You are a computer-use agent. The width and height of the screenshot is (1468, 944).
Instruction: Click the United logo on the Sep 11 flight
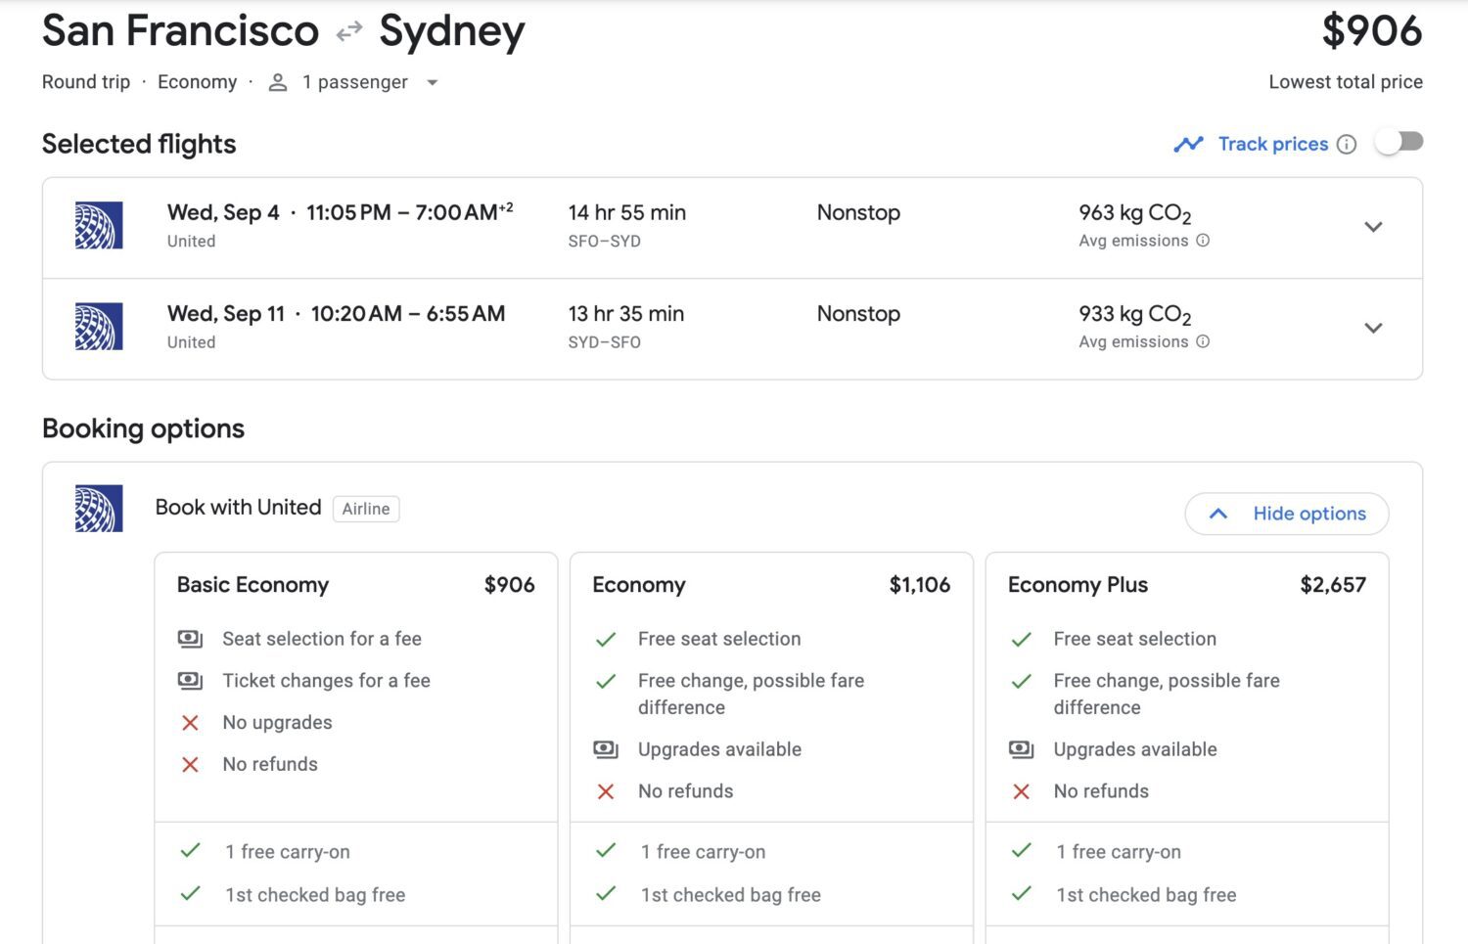(98, 327)
